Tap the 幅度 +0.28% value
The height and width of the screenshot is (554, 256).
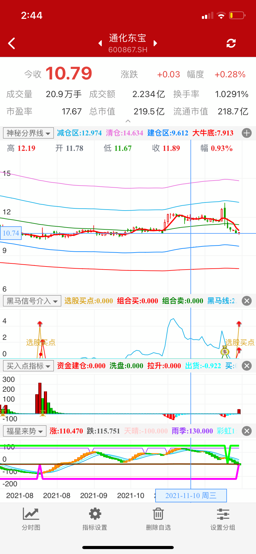click(x=230, y=74)
